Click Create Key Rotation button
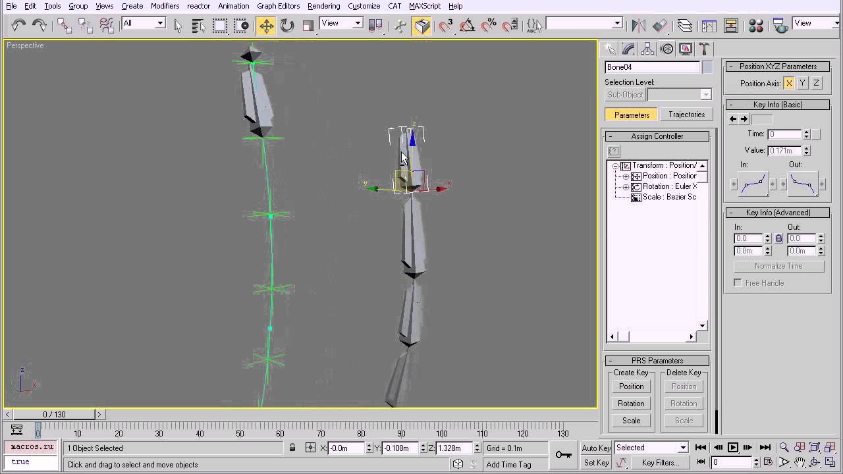843x474 pixels. pos(631,404)
